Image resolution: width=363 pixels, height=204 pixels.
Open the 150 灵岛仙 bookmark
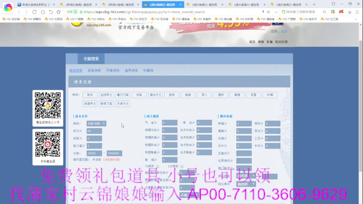[117, 19]
